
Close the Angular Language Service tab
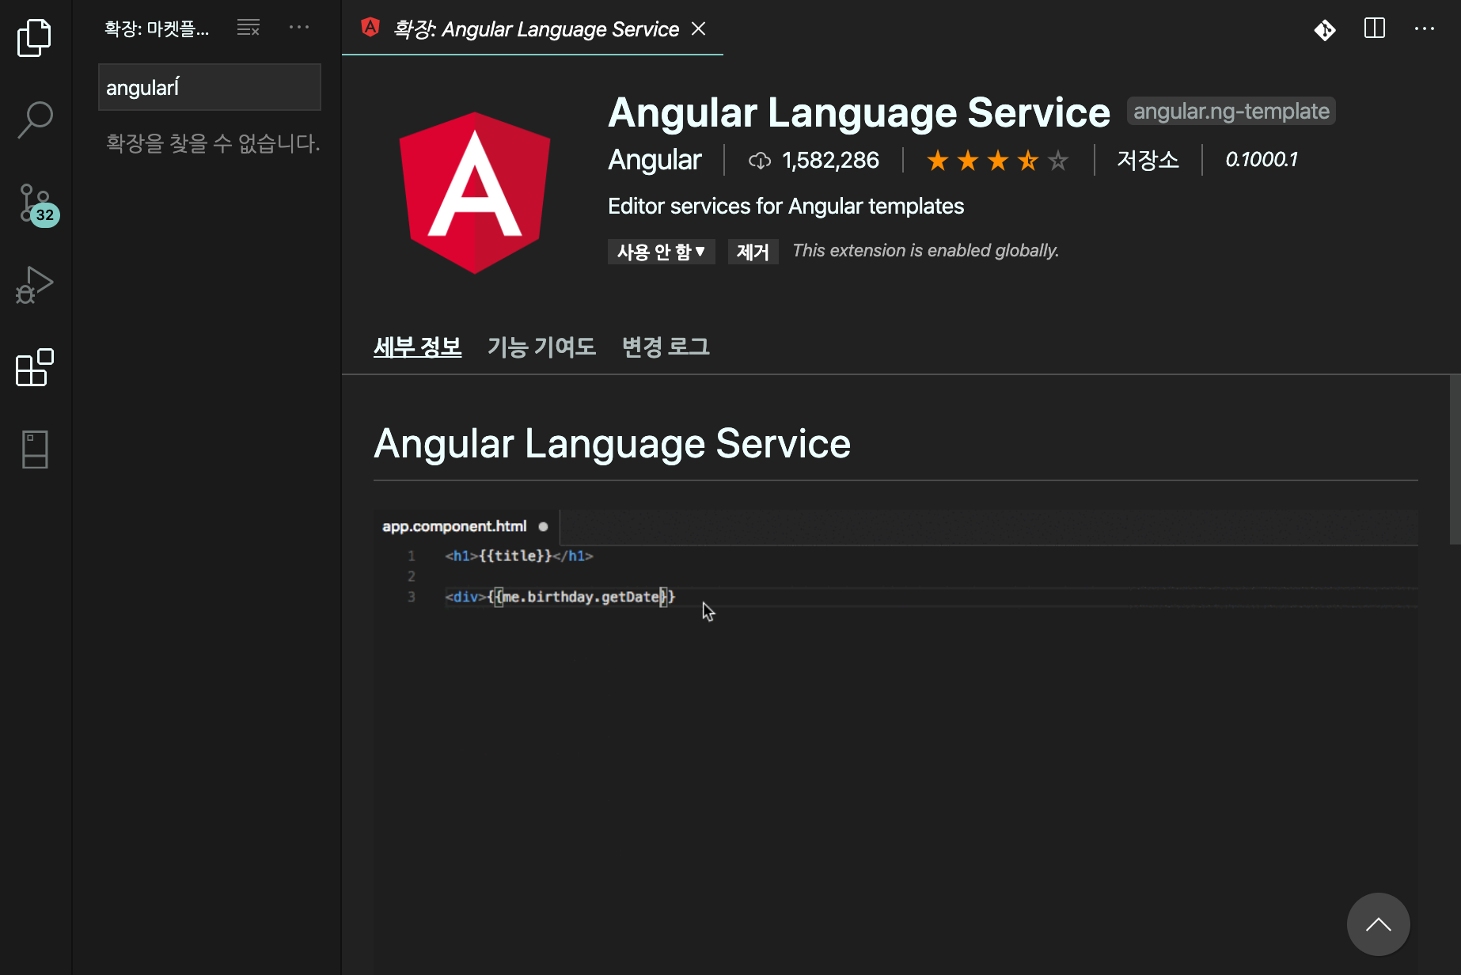[x=698, y=28]
